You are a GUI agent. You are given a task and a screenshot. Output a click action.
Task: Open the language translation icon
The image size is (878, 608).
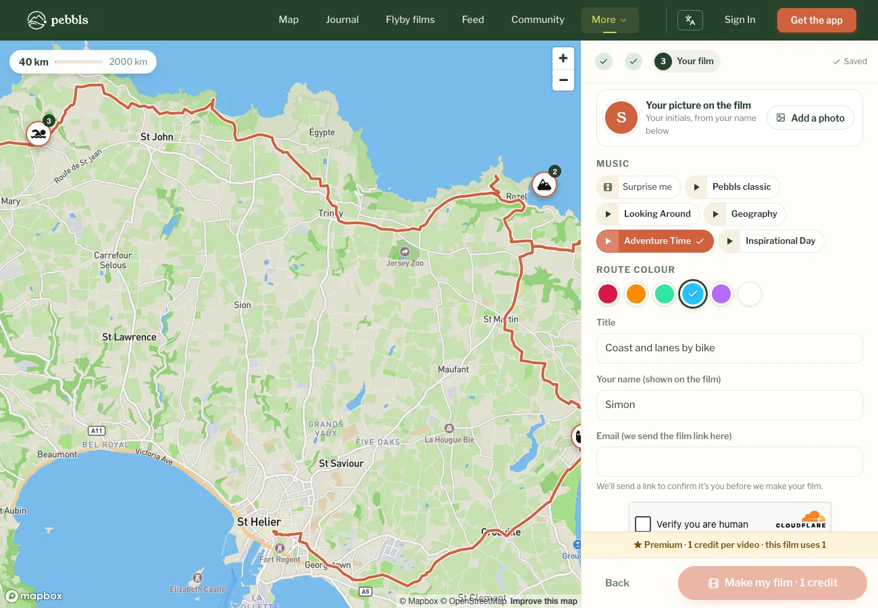pyautogui.click(x=690, y=20)
